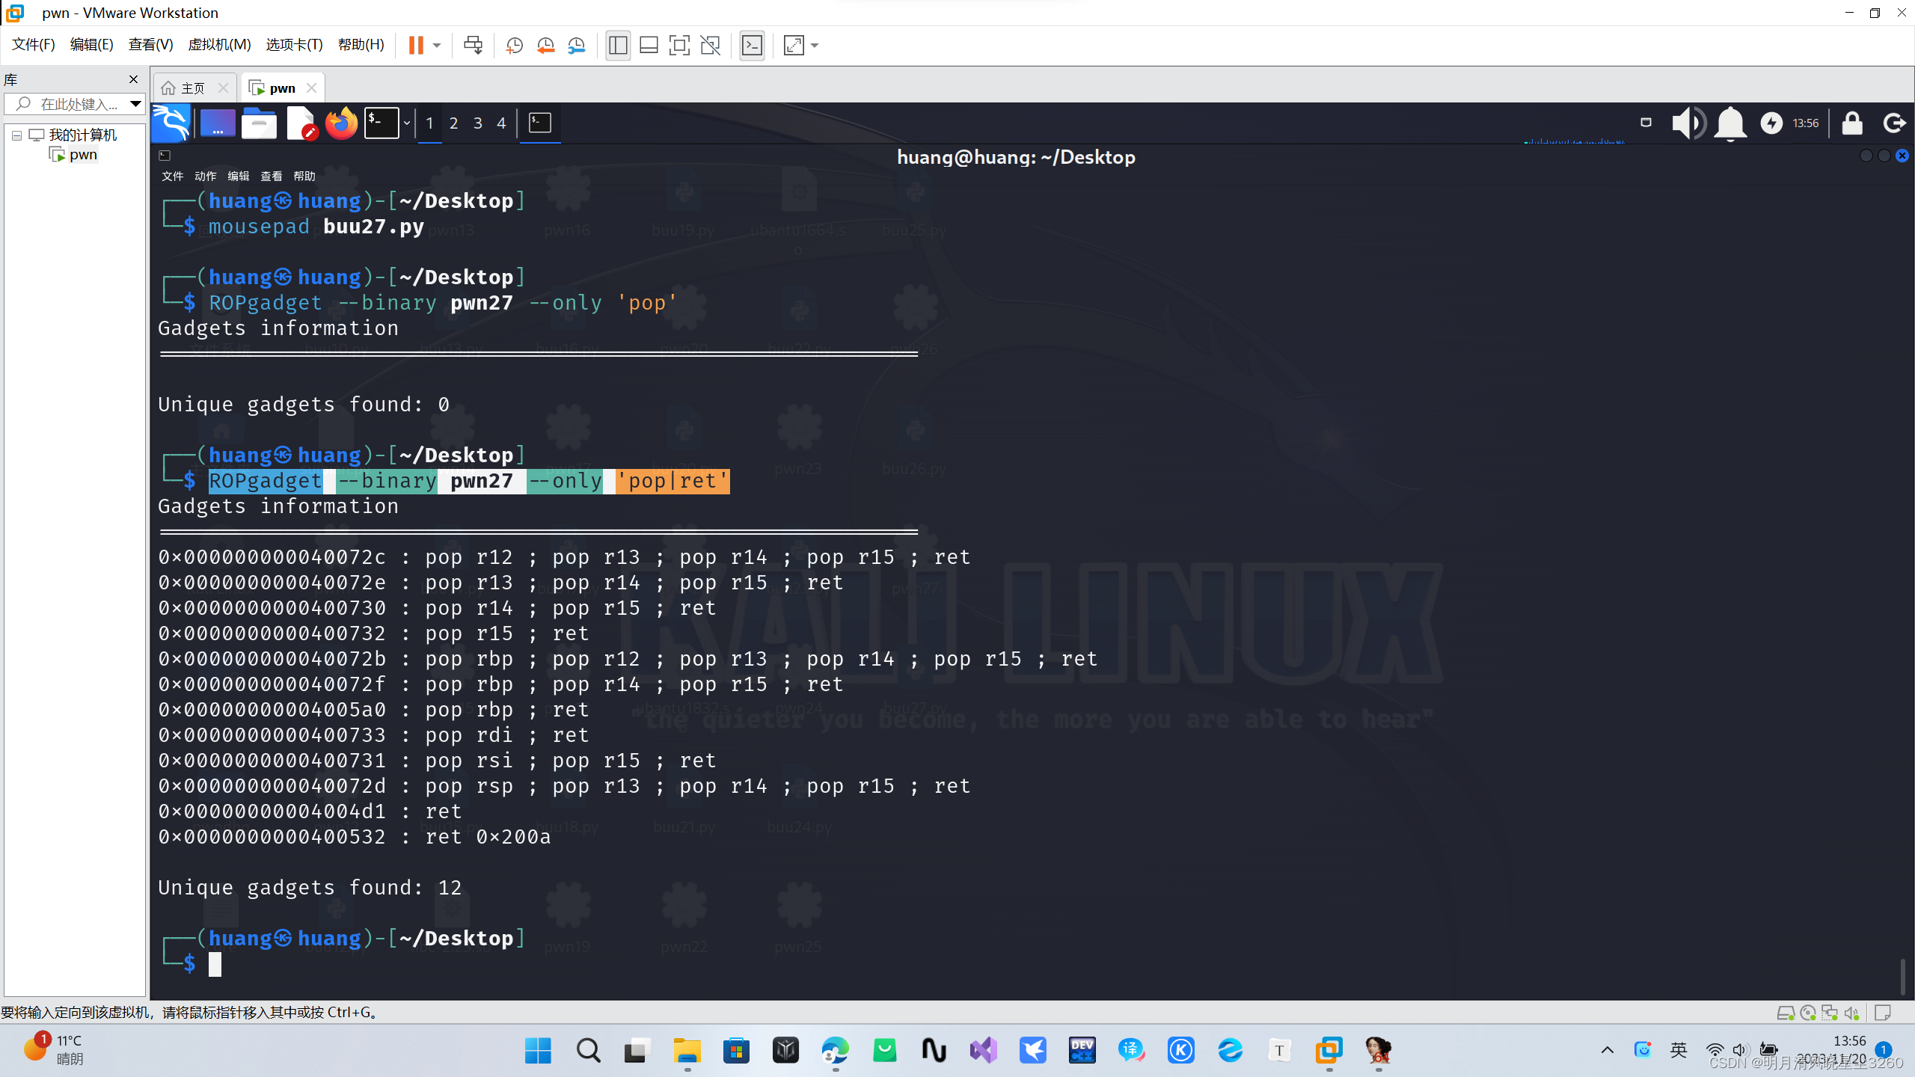The height and width of the screenshot is (1077, 1915).
Task: Open terminal 查看 menu
Action: [x=271, y=177]
